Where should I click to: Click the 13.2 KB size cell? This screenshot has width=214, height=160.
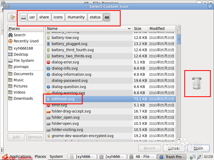coord(140,44)
